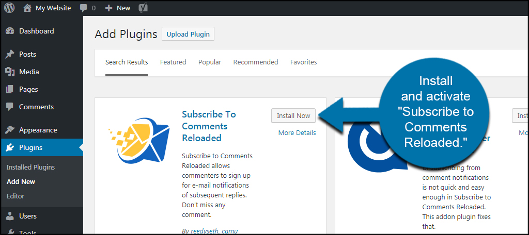Click the Posts pushpin icon
Screen dimensions: 529x235
tap(10, 54)
